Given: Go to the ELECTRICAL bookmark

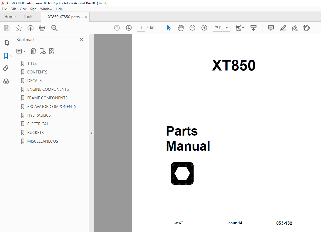Looking at the screenshot, I should (38, 124).
